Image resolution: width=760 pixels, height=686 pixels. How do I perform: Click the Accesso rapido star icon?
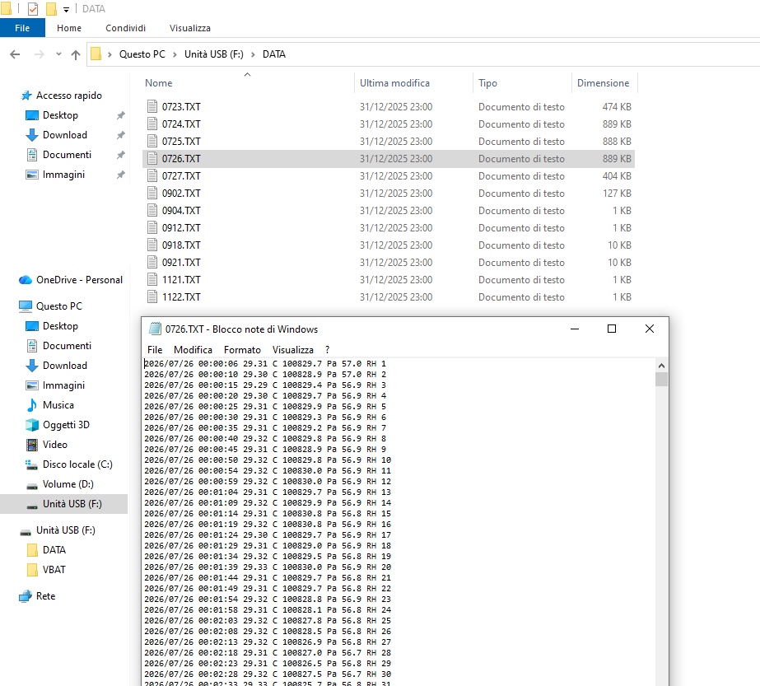tap(26, 96)
